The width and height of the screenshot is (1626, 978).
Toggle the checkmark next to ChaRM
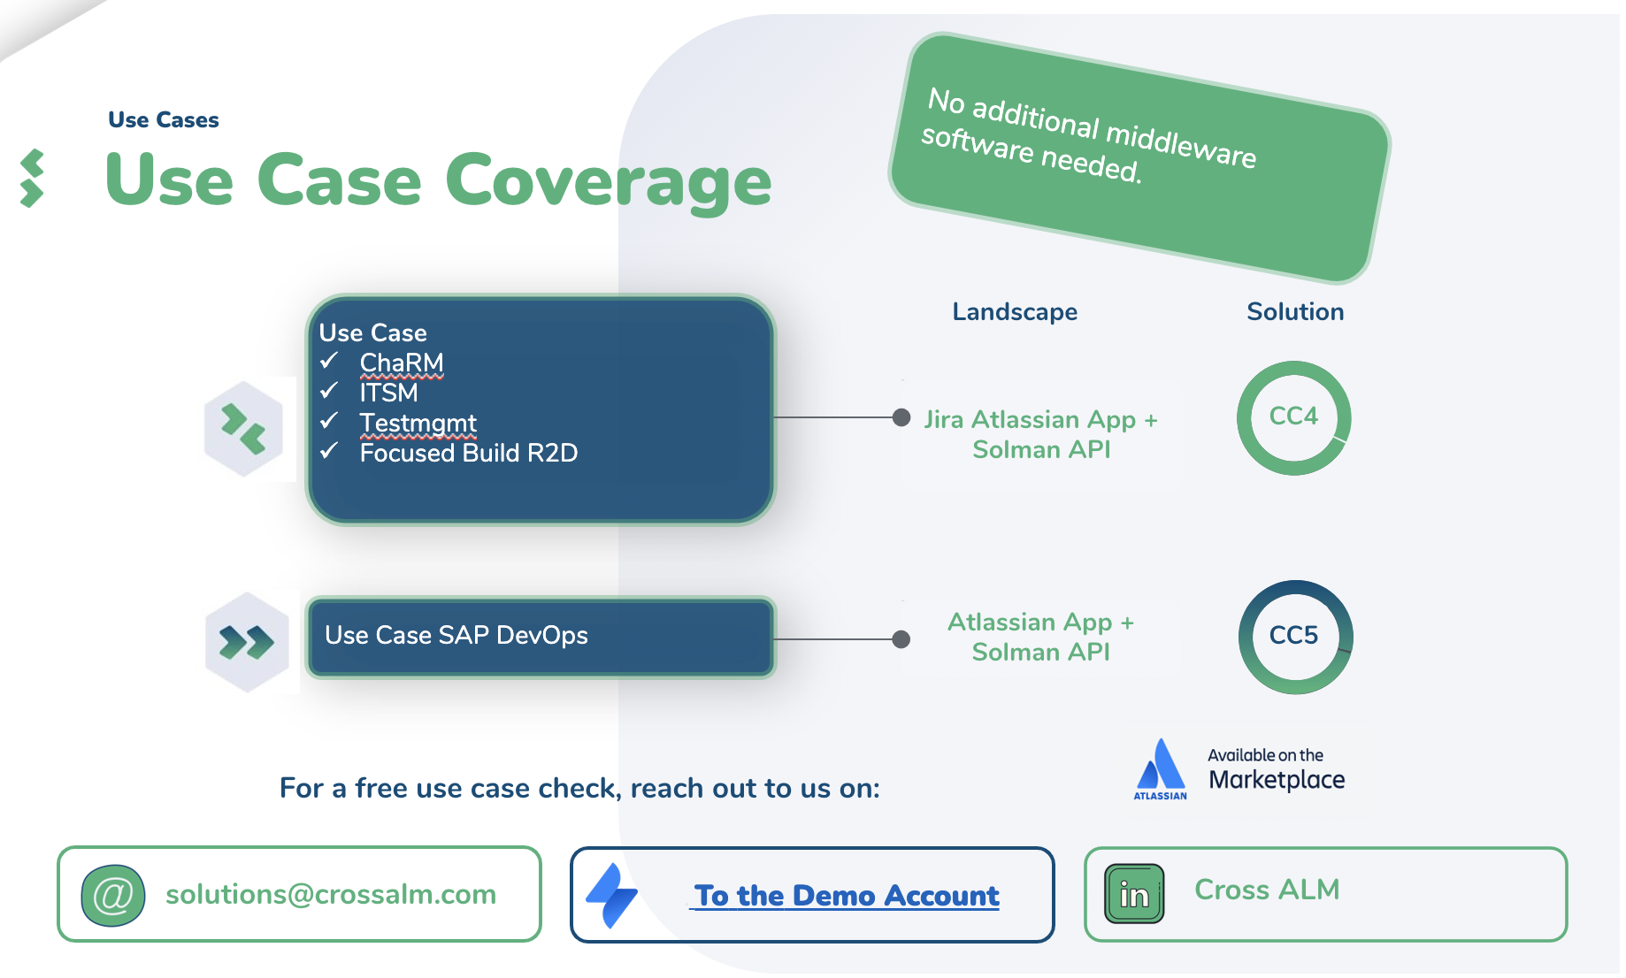(x=329, y=363)
